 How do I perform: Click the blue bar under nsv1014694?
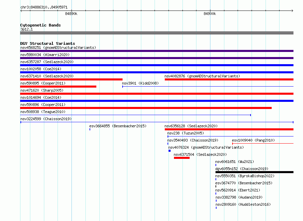[x=157, y=101]
